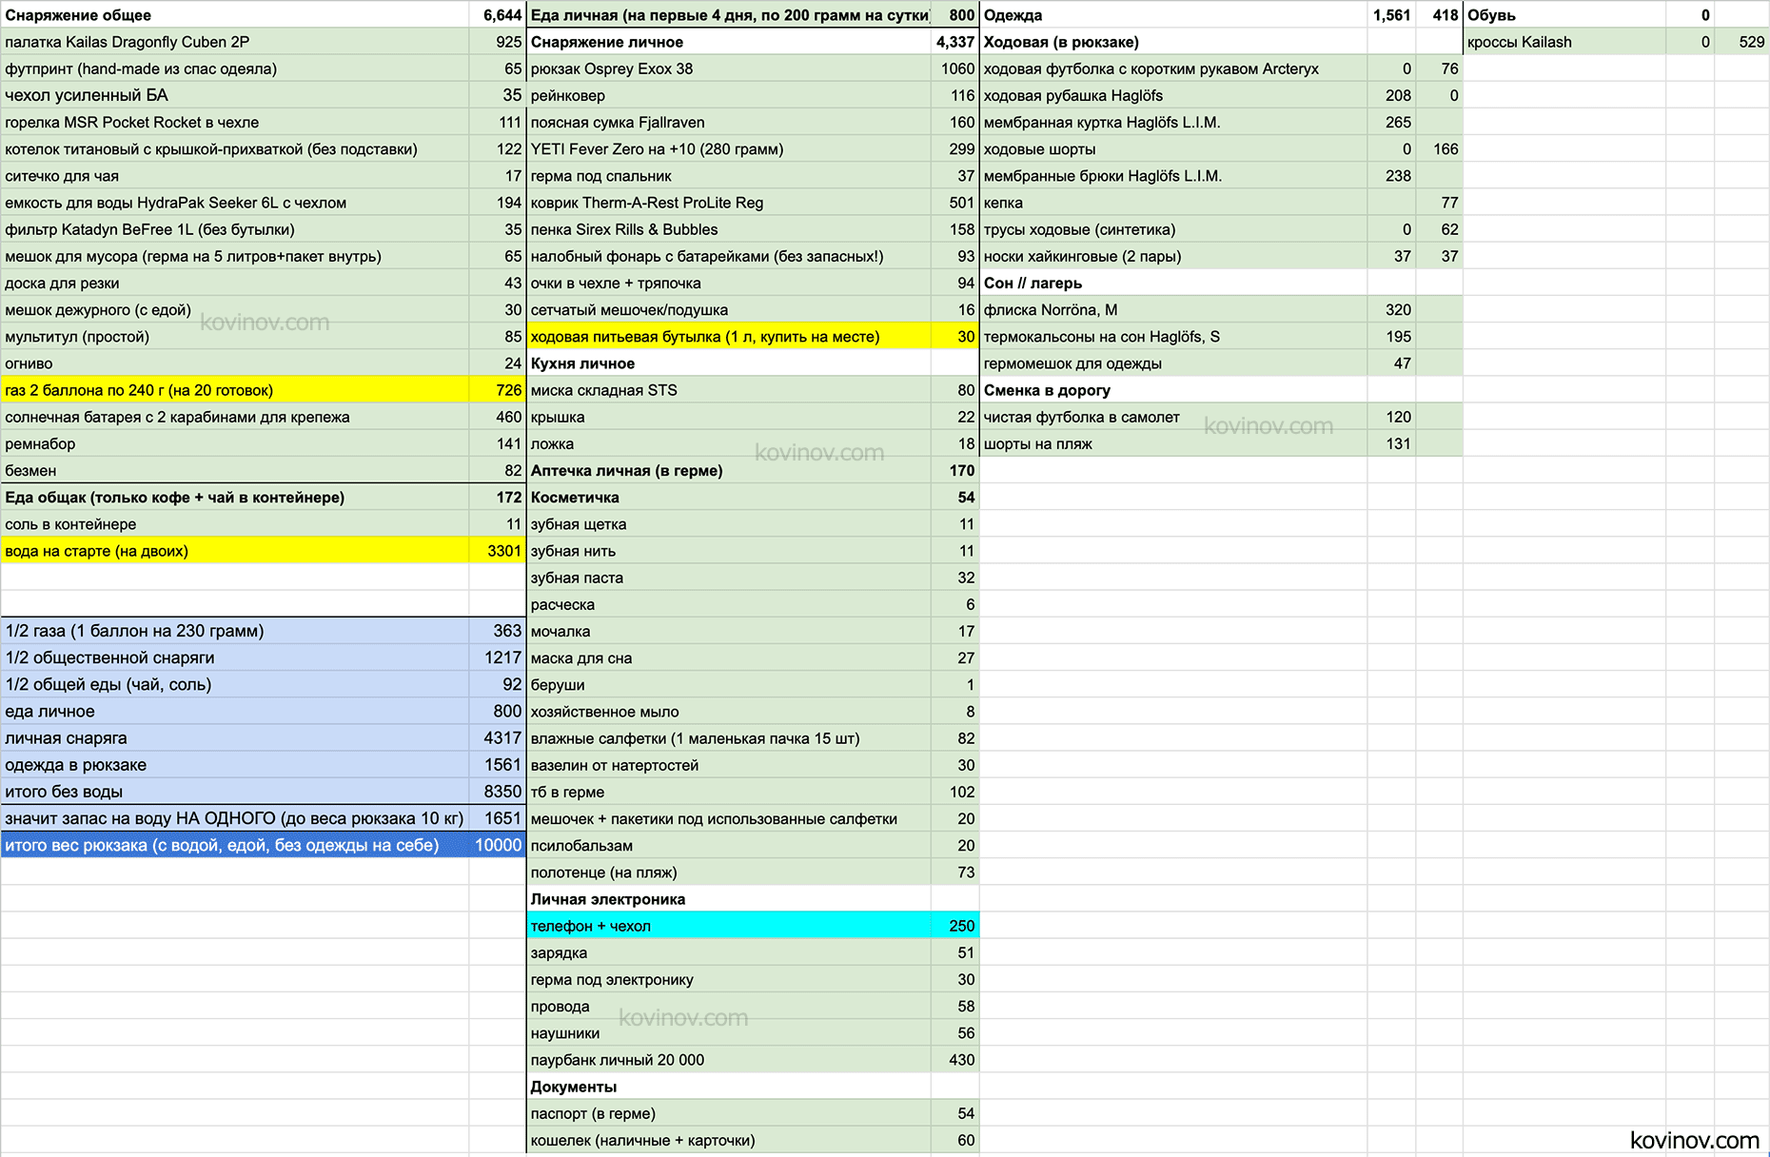This screenshot has width=1770, height=1157.
Task: Select 'налобный фонарь с батарейками' cell
Action: (729, 256)
